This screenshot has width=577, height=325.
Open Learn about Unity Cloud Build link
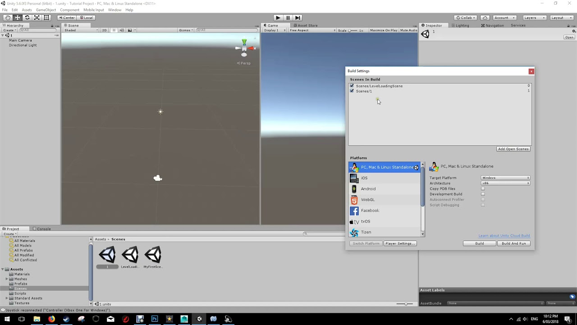coord(504,236)
